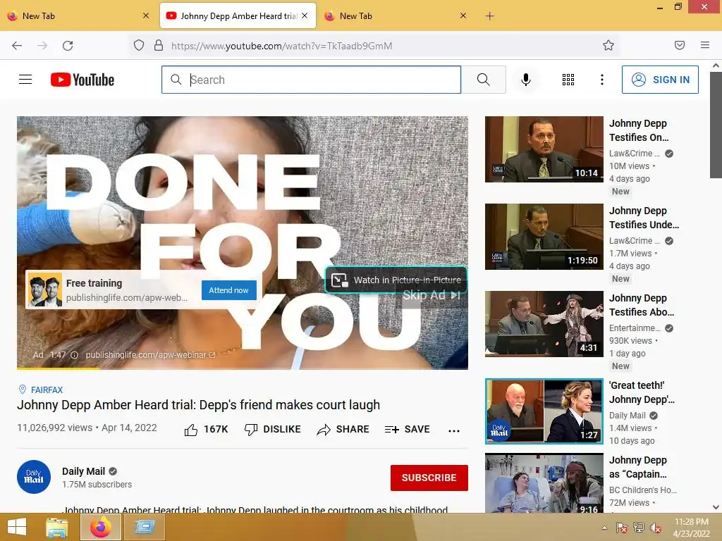Open the 9:16 Captain video thumbnail
The image size is (722, 541).
tap(544, 483)
